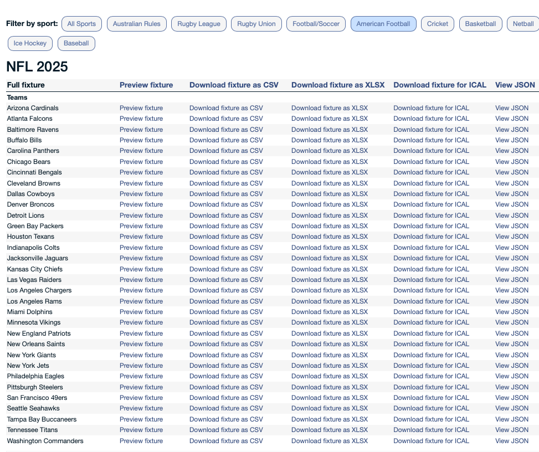539x452 pixels.
Task: Download Las Vegas Raiders fixture as CSV
Action: (226, 280)
